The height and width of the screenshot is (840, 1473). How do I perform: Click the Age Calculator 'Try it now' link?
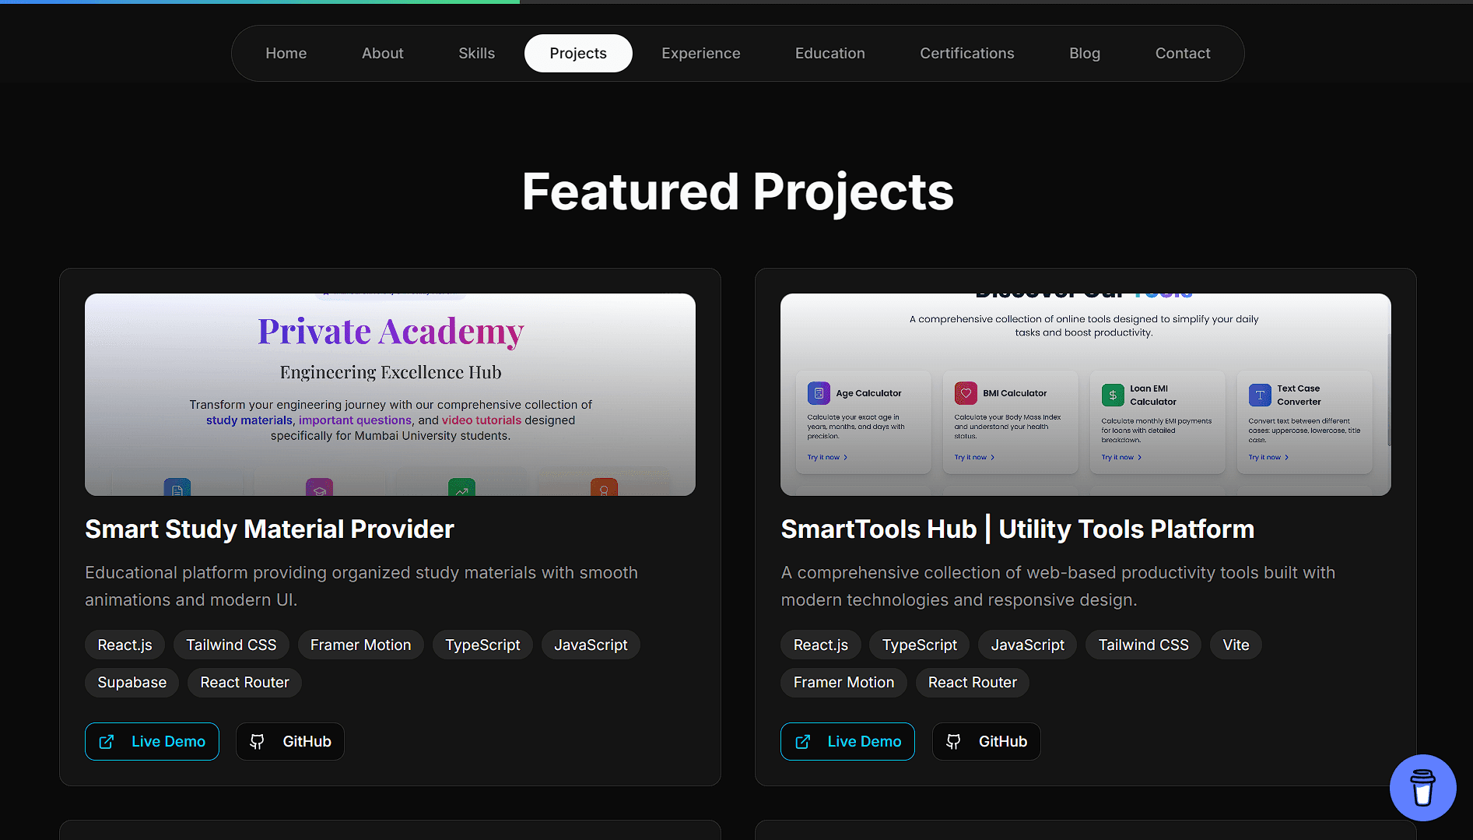[826, 457]
